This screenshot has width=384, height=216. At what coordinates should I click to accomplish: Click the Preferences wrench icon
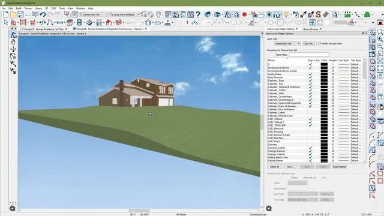[x=158, y=14]
